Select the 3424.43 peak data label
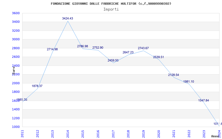Viewport: 222px width, 139px height. click(67, 18)
